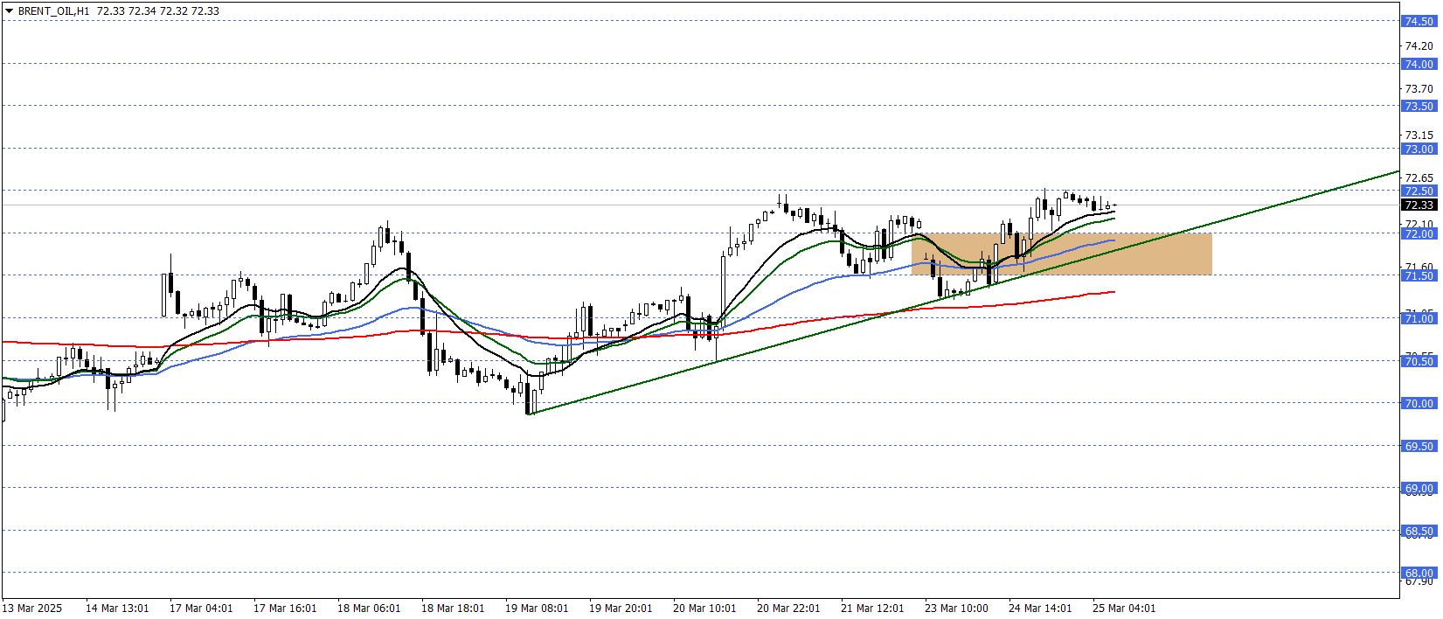Click the 74.00 price level label
1443x619 pixels.
point(1419,65)
